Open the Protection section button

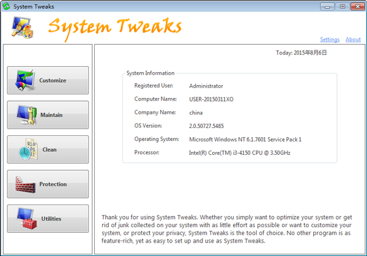pyautogui.click(x=48, y=184)
